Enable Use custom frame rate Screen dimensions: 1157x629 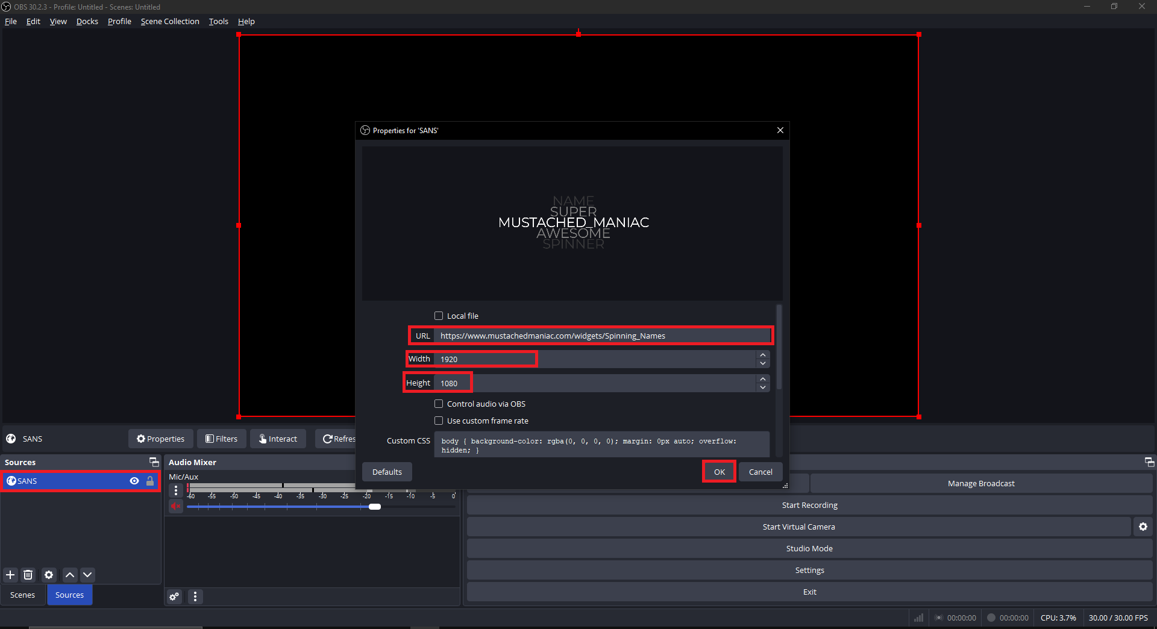pyautogui.click(x=439, y=421)
